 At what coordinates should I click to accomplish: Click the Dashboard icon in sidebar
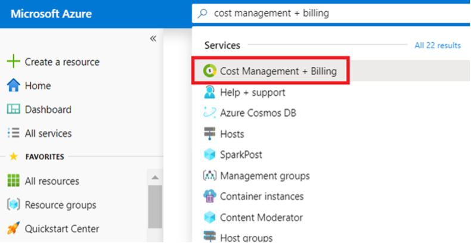point(13,109)
